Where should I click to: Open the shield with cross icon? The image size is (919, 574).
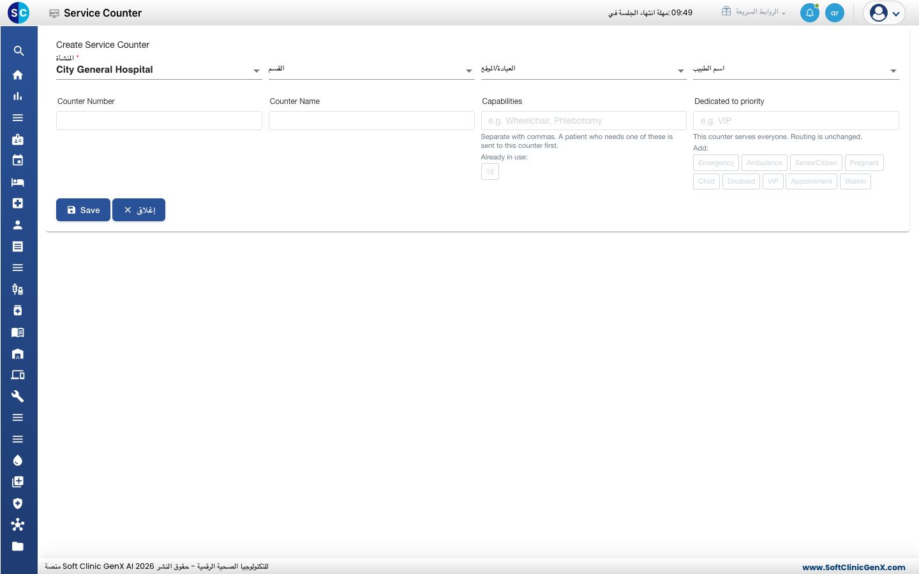pos(18,503)
